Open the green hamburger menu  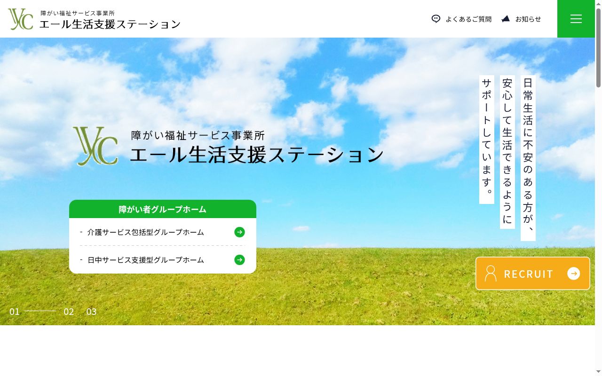[x=576, y=19]
